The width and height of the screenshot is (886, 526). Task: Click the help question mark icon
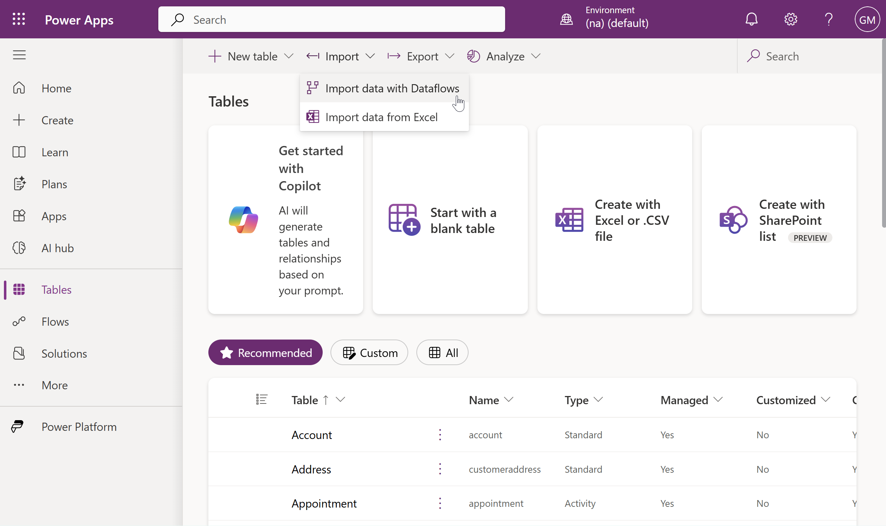(x=828, y=19)
